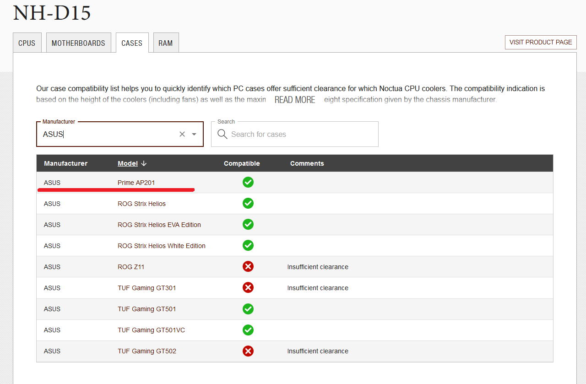Open the Manufacturer dropdown arrow

[194, 134]
